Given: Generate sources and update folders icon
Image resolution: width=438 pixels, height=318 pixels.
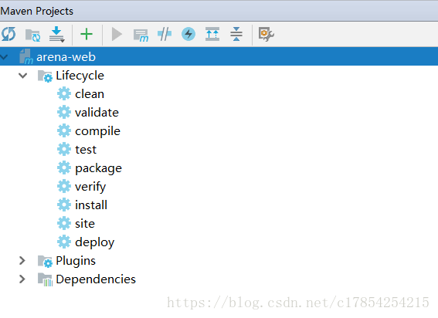Looking at the screenshot, I should 32,36.
